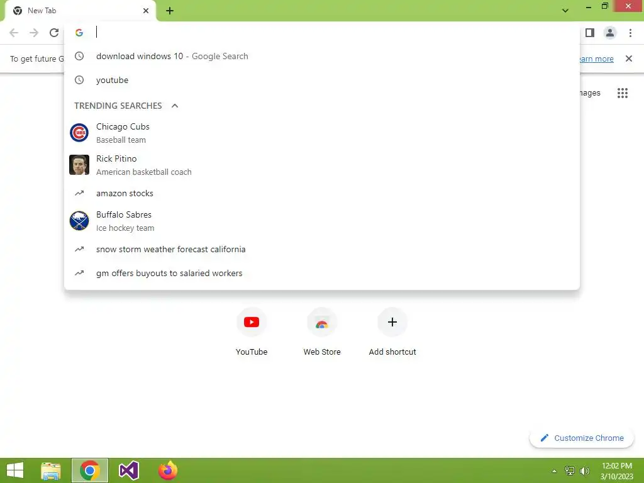
Task: Click the forward navigation arrow
Action: coord(34,33)
